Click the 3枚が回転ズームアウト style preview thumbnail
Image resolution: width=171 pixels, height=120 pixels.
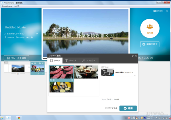click(108, 72)
